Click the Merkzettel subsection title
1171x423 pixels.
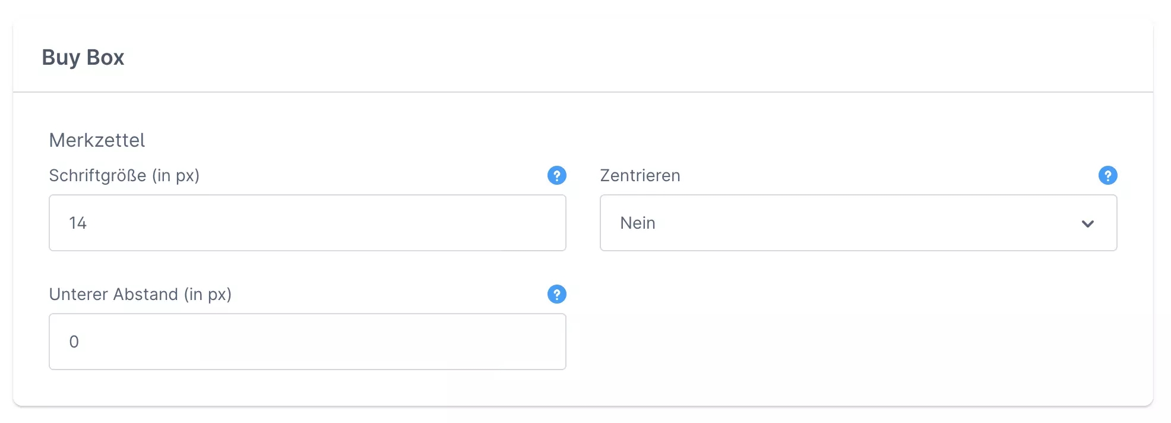tap(97, 140)
